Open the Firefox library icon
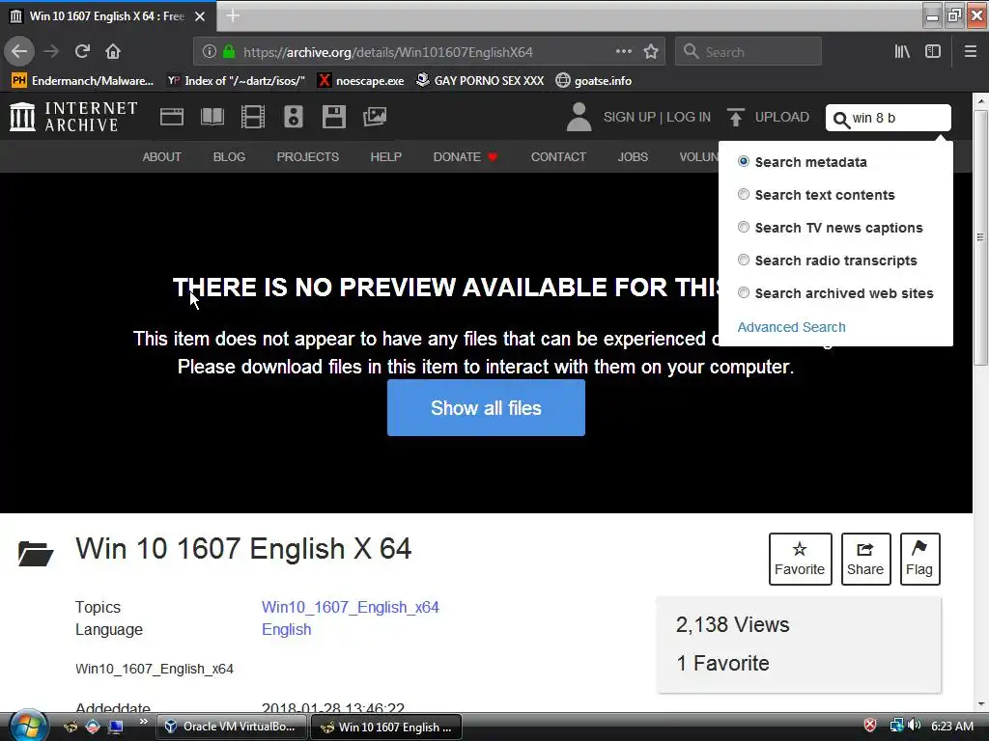989x741 pixels. pos(902,52)
